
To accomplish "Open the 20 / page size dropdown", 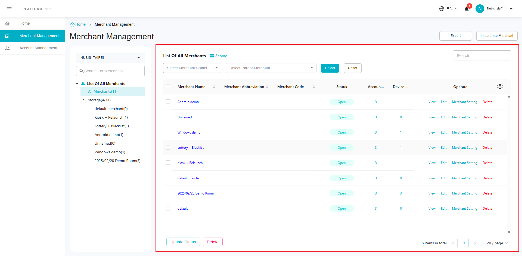I will tap(497, 243).
